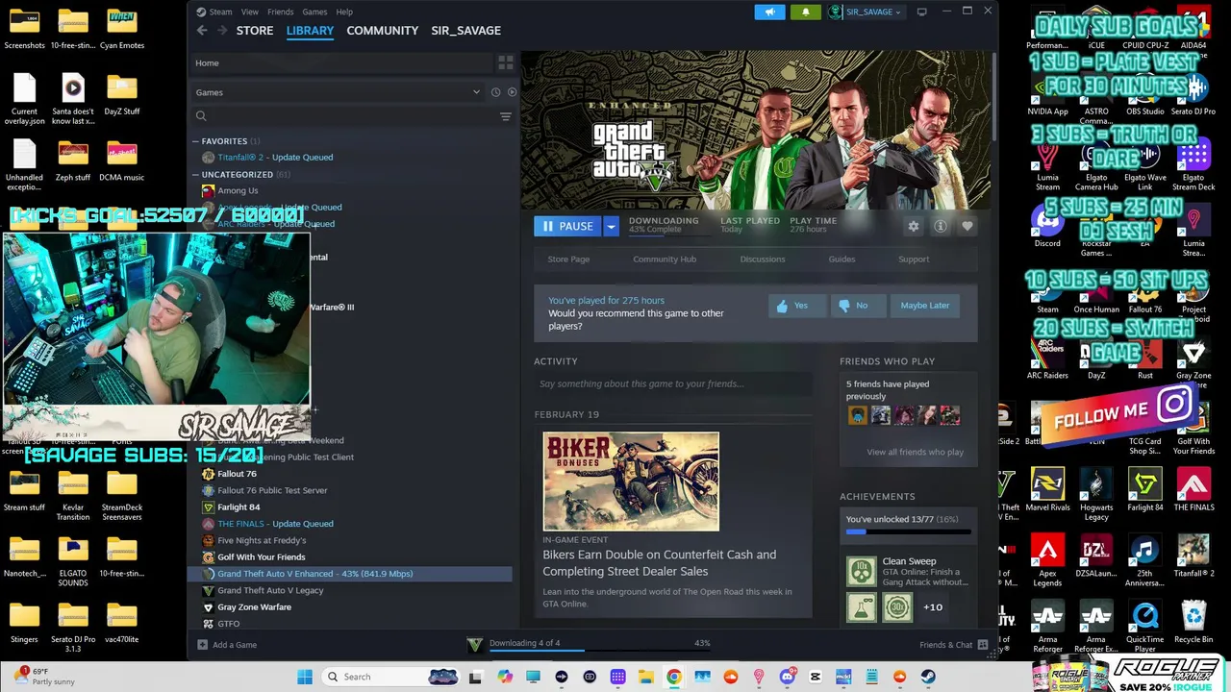
Task: Open the Store Page link
Action: [x=568, y=259]
